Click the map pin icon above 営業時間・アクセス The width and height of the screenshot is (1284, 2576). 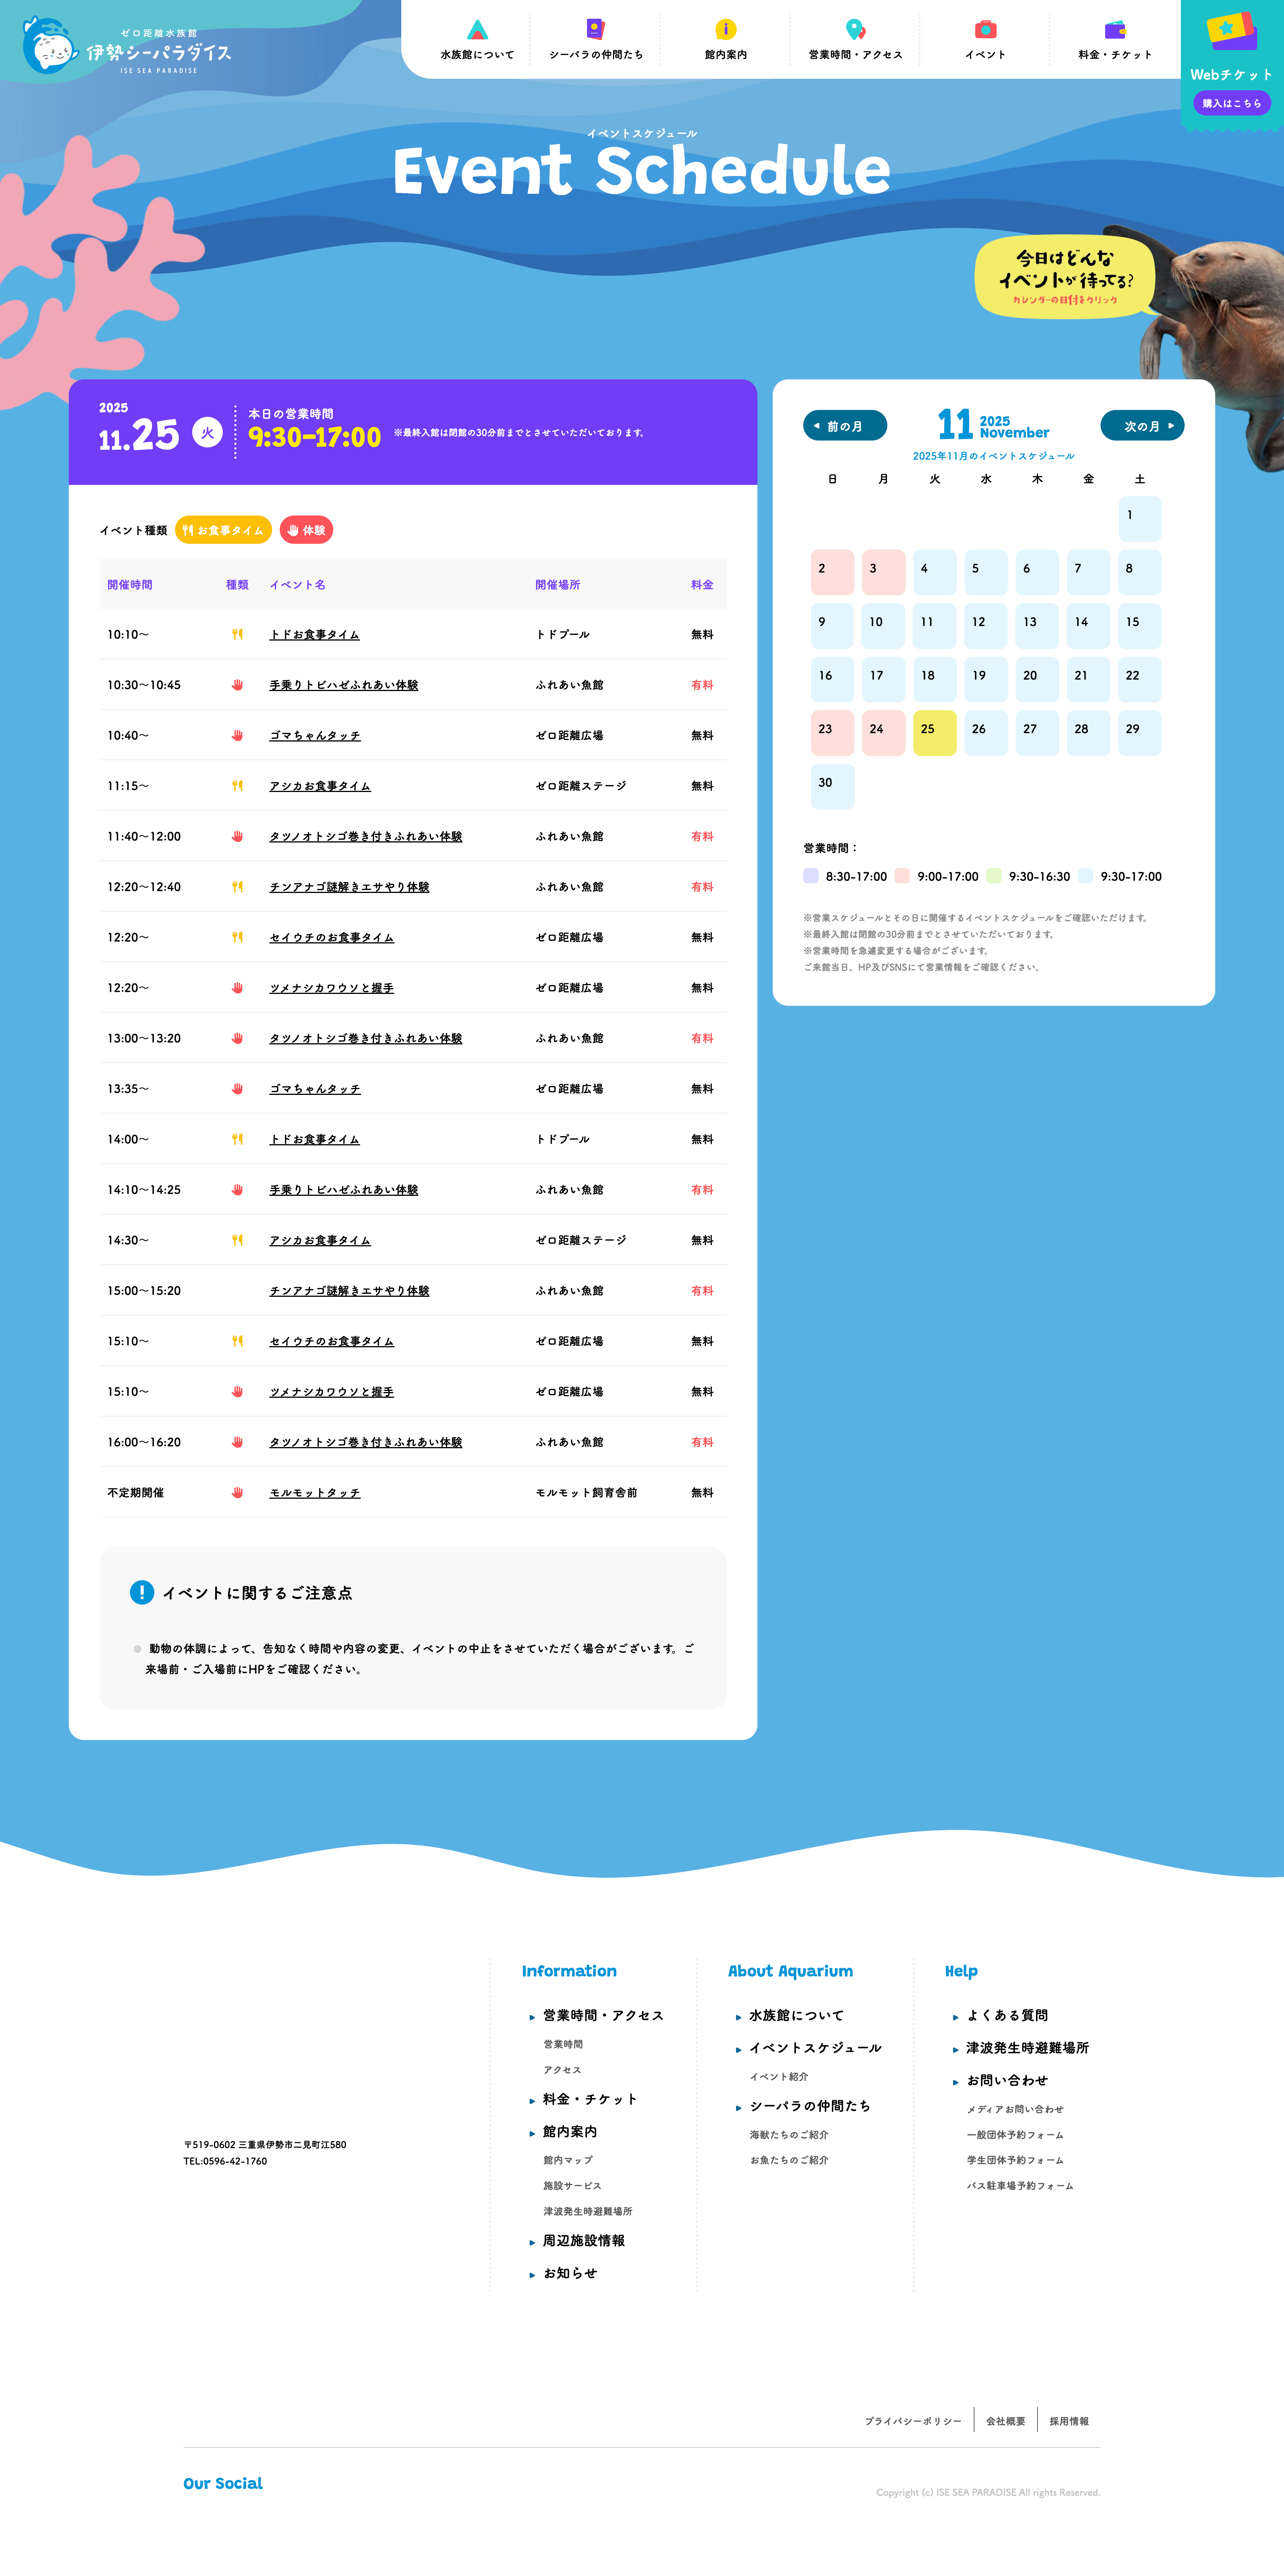point(855,30)
